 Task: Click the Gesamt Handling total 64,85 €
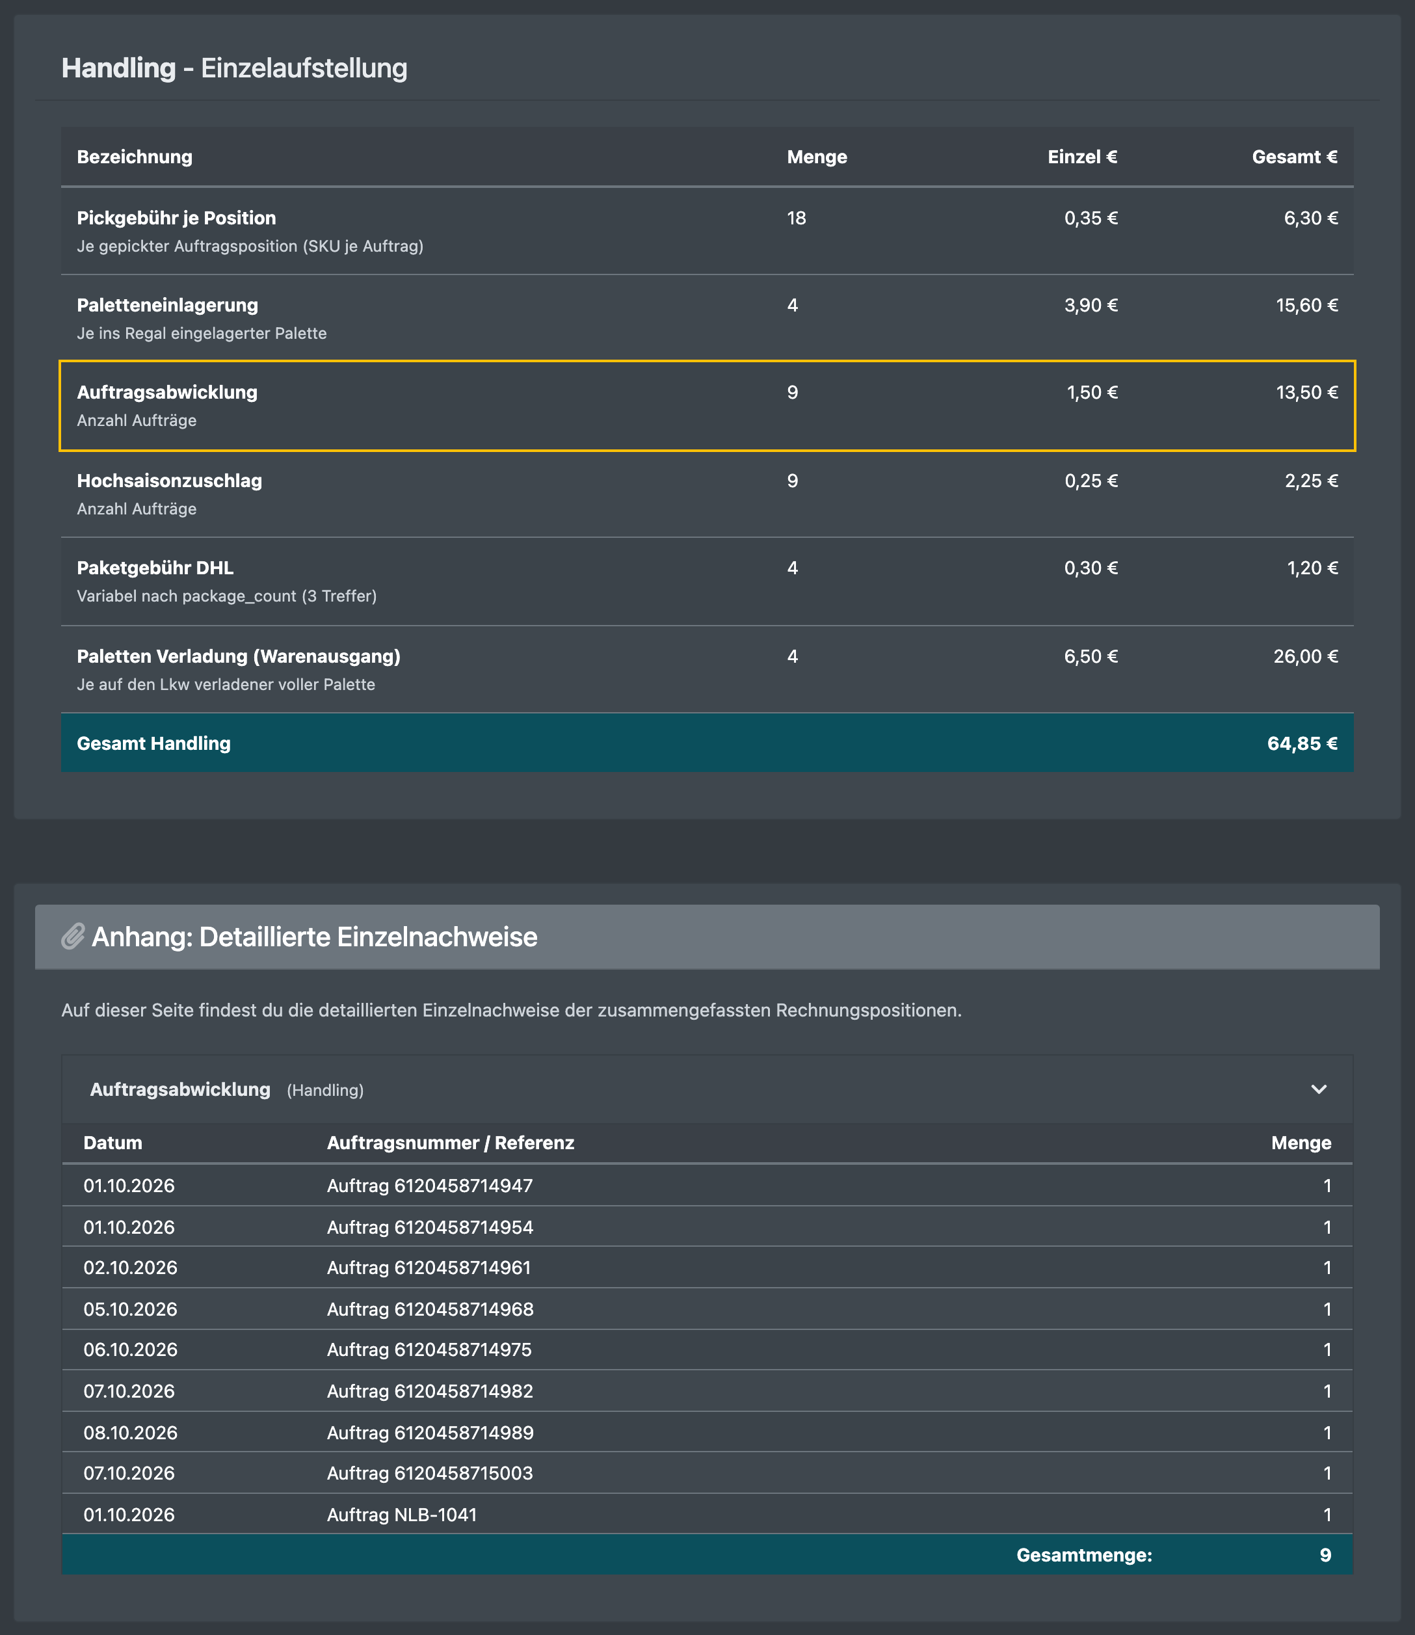(x=1302, y=743)
